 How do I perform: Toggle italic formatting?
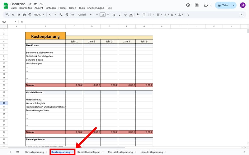(x=120, y=15)
